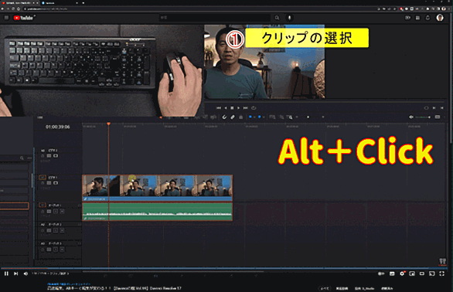The height and width of the screenshot is (292, 453).
Task: Pause the YouTube video
Action: 6,273
